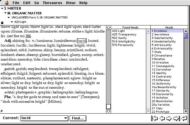The image size is (190, 125).
Task: Click Found Heads list up arrow
Action: click(x=148, y=31)
